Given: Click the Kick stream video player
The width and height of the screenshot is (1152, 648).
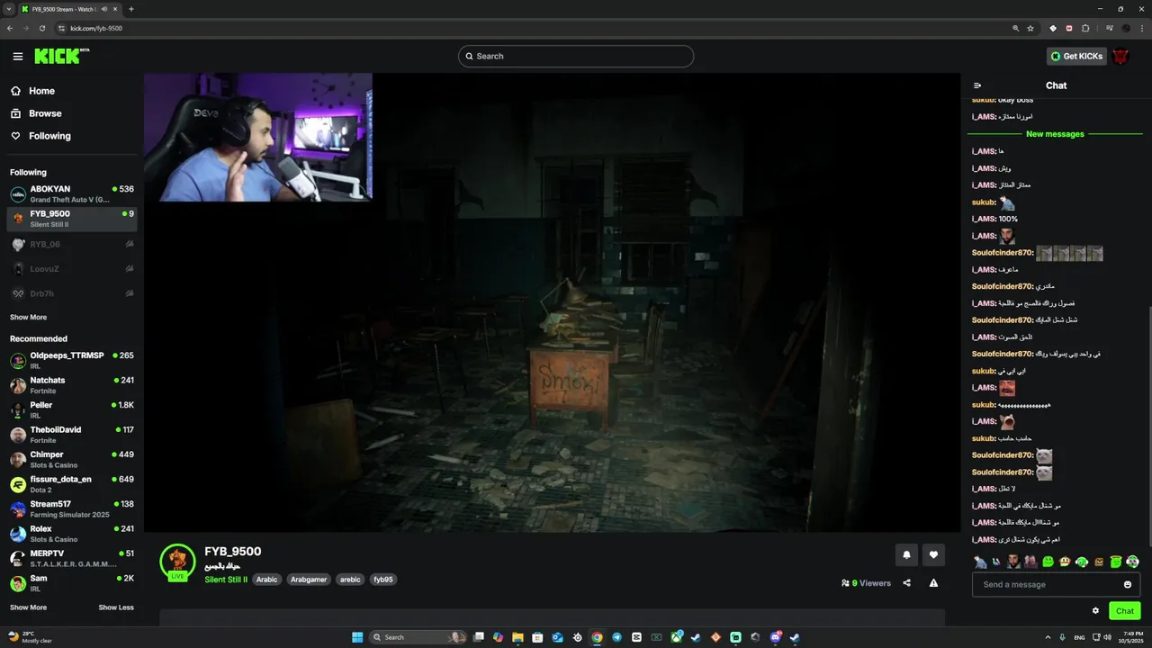Looking at the screenshot, I should 552,302.
